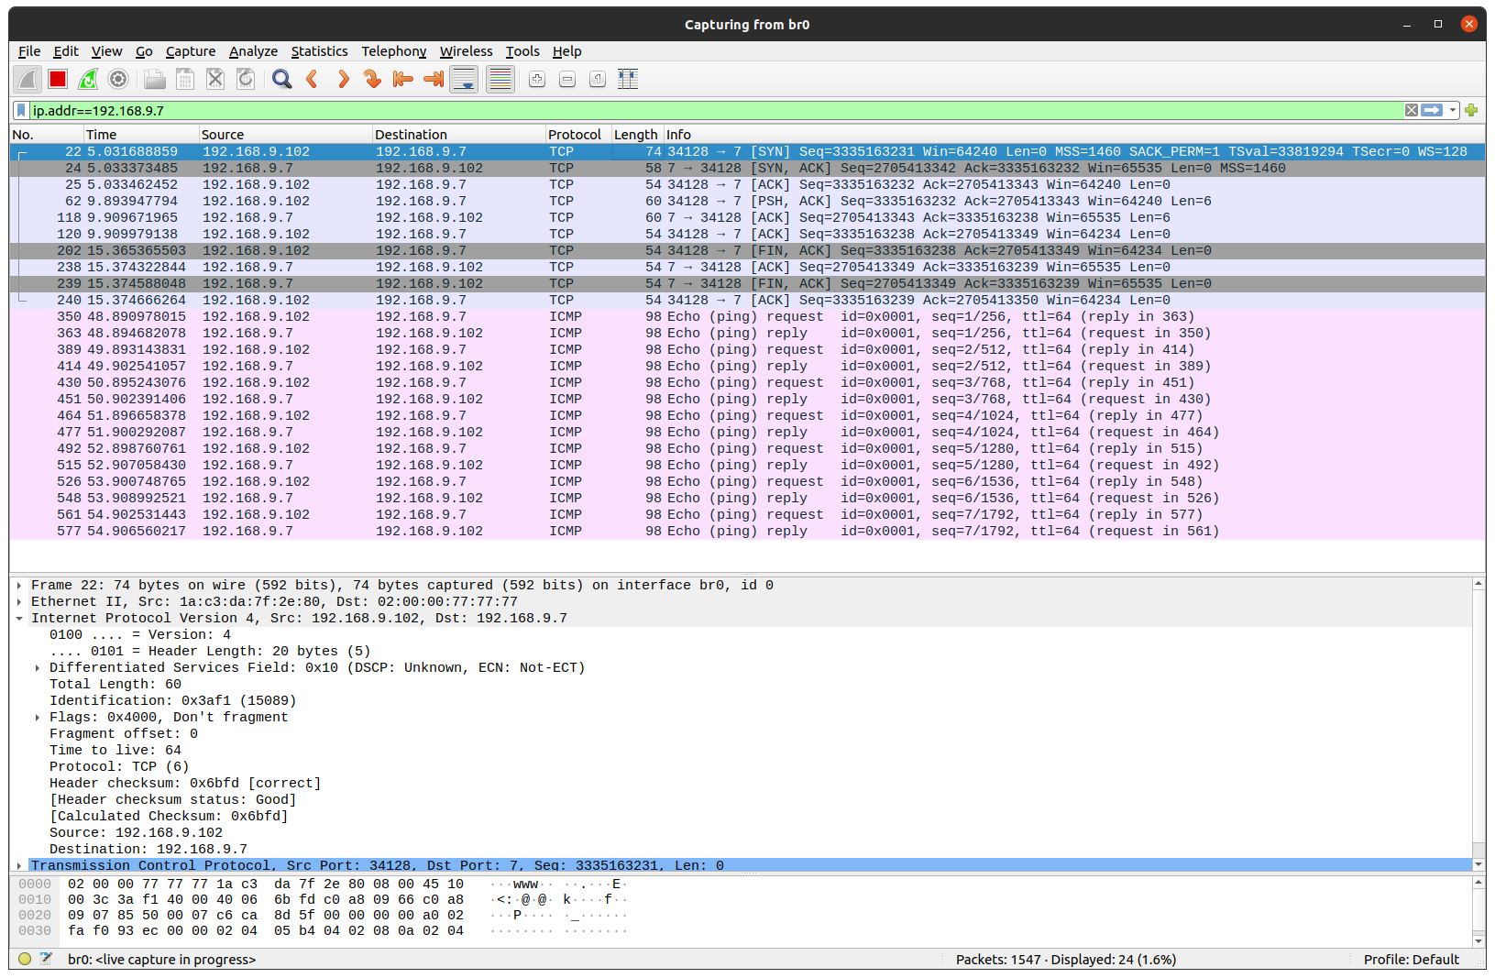The width and height of the screenshot is (1495, 978).
Task: Enable zoom 1:1 text size
Action: pos(597,79)
